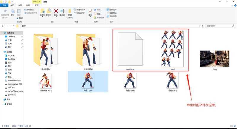Click the 图片工具 contextual tab header

point(37,1)
